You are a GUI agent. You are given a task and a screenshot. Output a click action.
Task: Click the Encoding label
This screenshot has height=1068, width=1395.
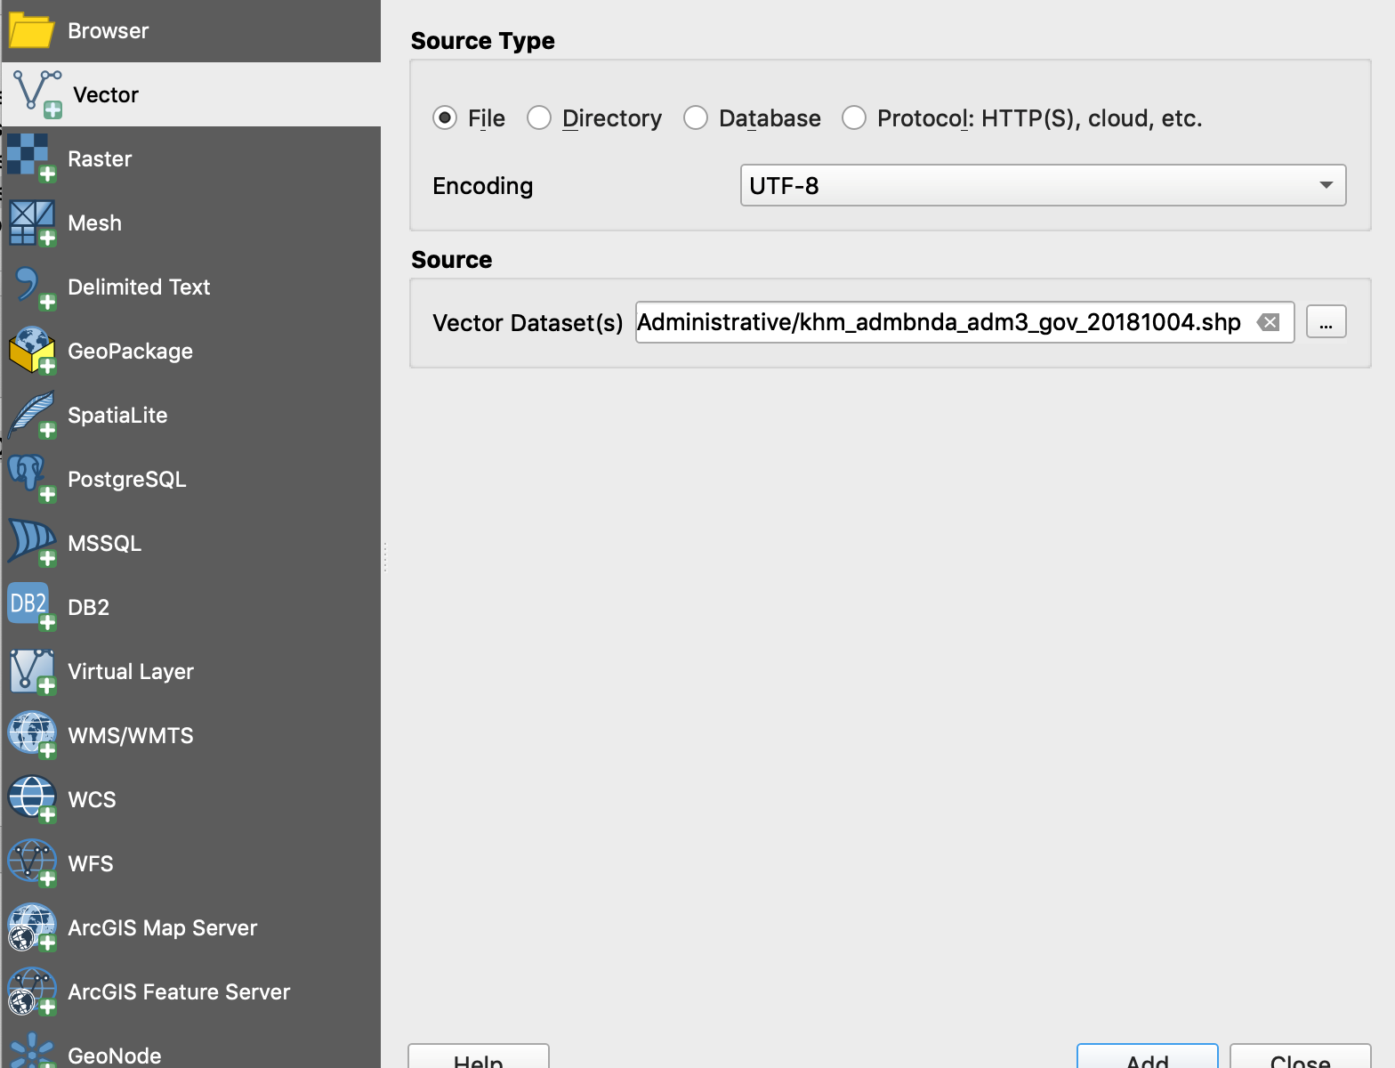(482, 185)
